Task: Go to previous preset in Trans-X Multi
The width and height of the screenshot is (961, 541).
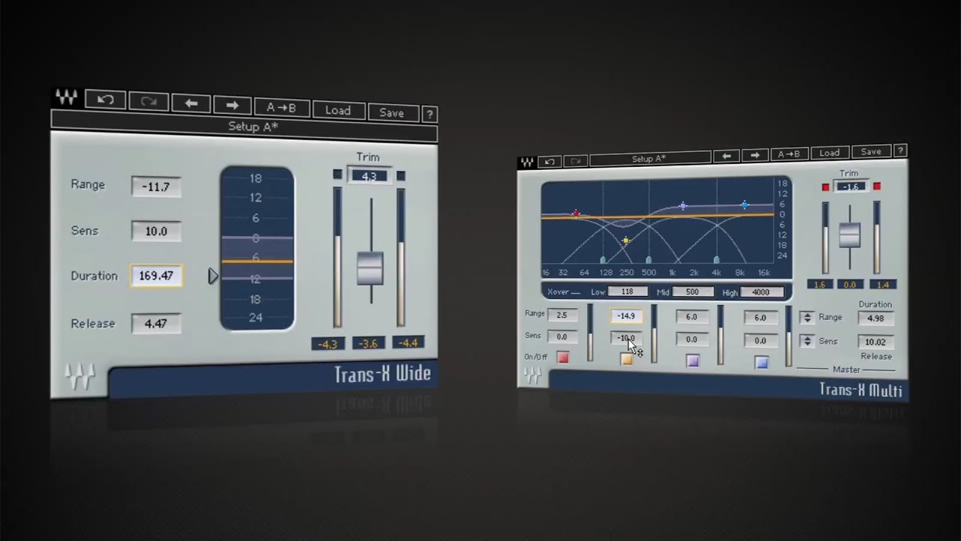Action: 726,156
